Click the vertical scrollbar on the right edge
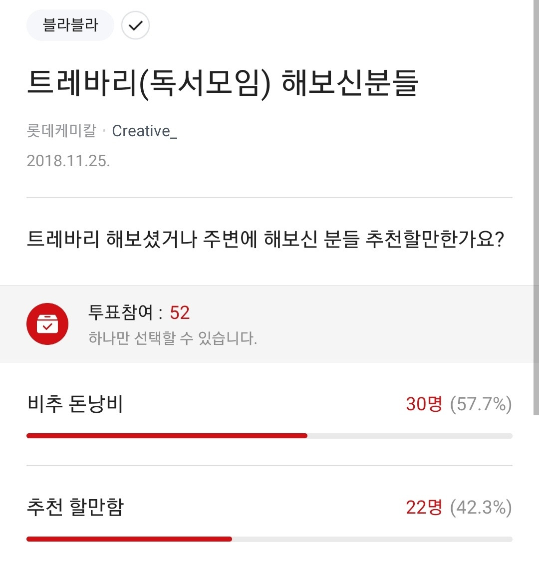This screenshot has width=539, height=568. [x=536, y=207]
